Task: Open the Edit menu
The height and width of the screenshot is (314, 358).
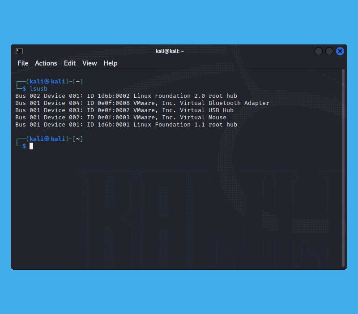Action: pyautogui.click(x=70, y=63)
